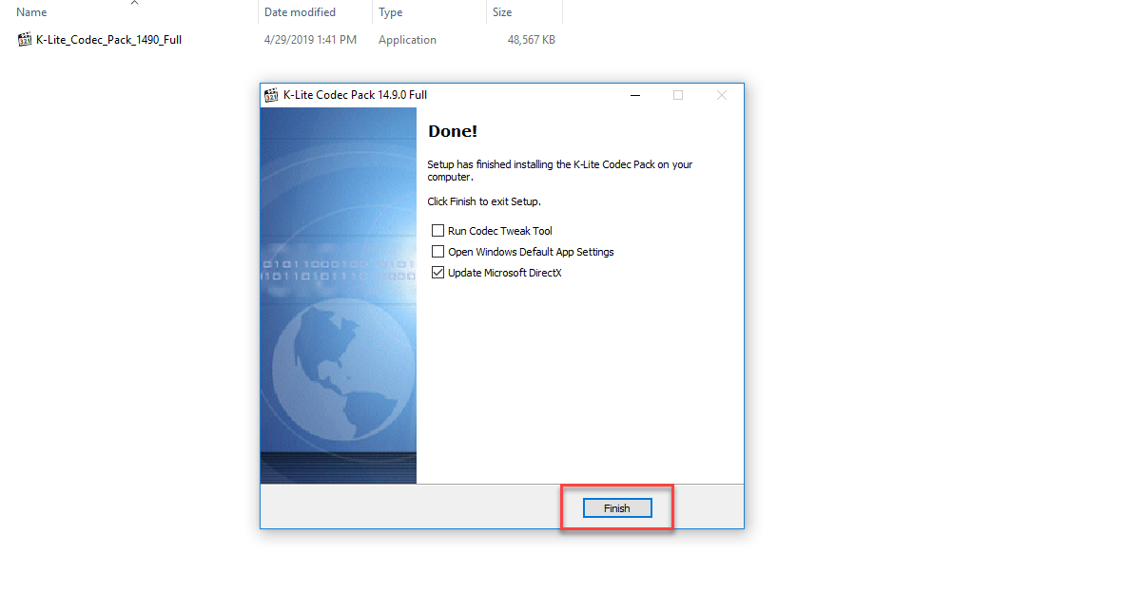1147x592 pixels.
Task: Click the Click Finish to exit Setup text
Action: 483,201
